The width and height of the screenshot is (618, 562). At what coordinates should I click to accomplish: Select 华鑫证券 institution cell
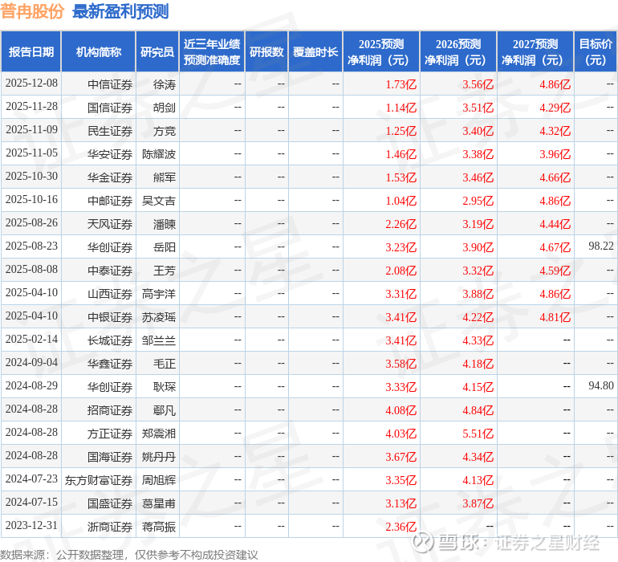tap(110, 364)
